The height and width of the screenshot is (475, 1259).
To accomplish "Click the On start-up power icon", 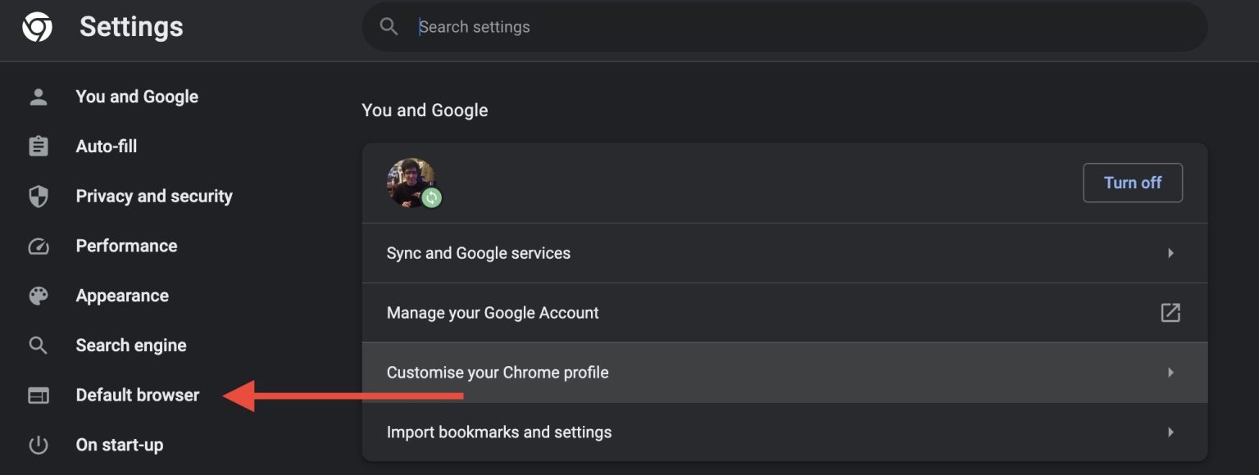I will (x=38, y=445).
